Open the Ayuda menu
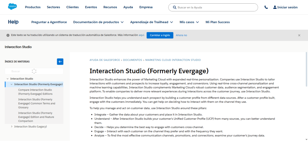308x146 pixels. coord(128,7)
